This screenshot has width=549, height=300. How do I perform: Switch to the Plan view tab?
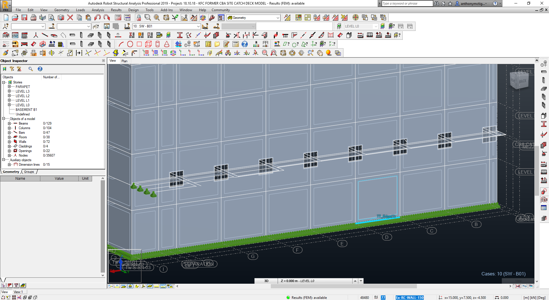pyautogui.click(x=124, y=61)
